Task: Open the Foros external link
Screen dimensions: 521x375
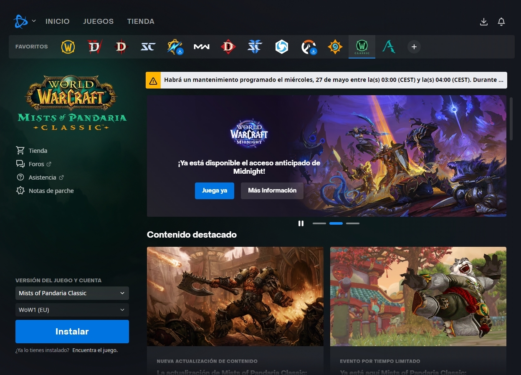Action: (33, 164)
